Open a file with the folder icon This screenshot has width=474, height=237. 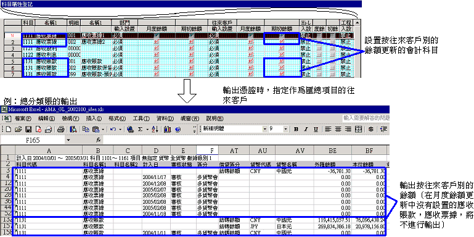click(18, 129)
